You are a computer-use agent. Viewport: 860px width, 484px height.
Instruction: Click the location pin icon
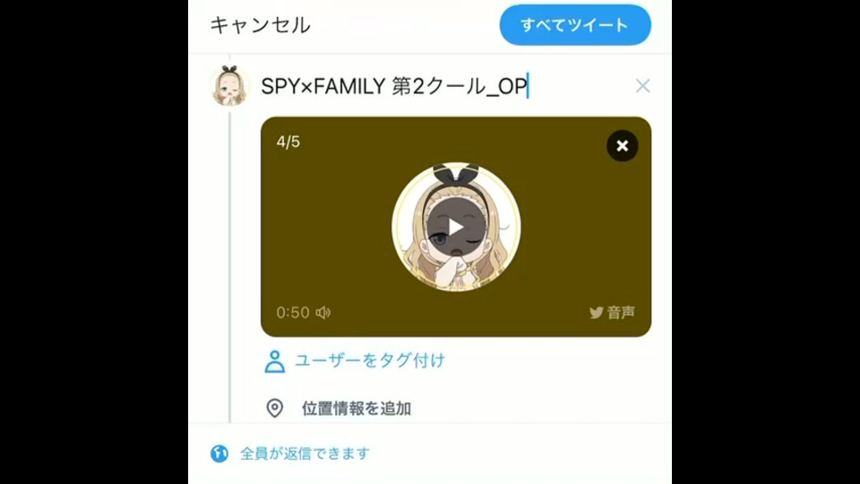275,409
